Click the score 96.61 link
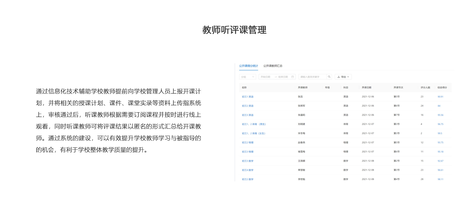This screenshot has height=222, width=469. click(440, 170)
